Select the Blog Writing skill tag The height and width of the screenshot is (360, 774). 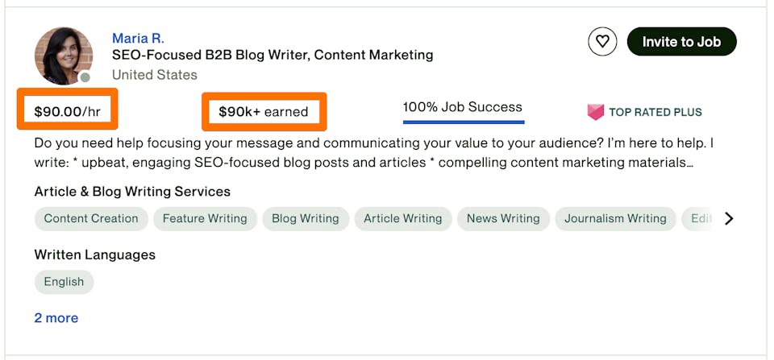(x=305, y=218)
